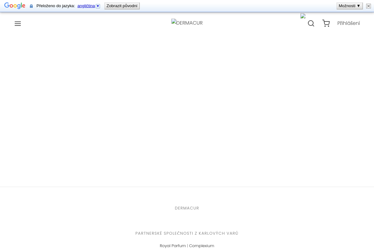
Task: Click the DERMACUR header logo
Action: pyautogui.click(x=187, y=23)
